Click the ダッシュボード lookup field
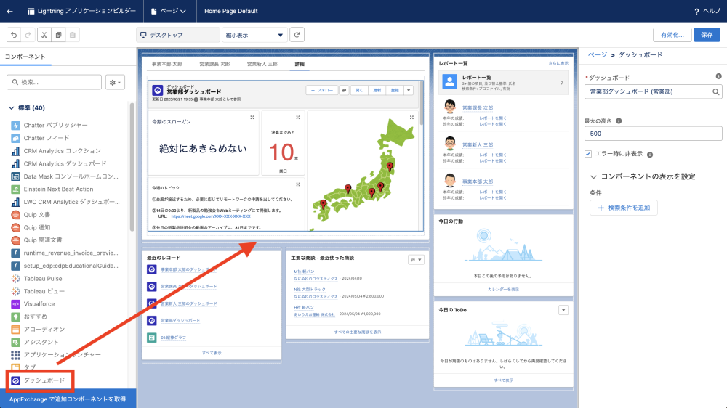Screen dimensions: 727x408 click(x=653, y=91)
